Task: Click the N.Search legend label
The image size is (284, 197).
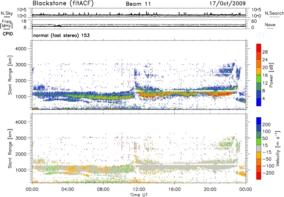Action: [274, 13]
